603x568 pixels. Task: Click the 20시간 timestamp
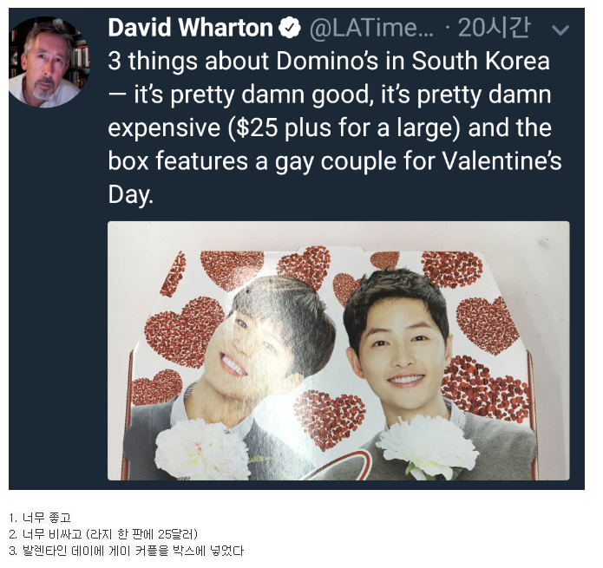pos(495,28)
